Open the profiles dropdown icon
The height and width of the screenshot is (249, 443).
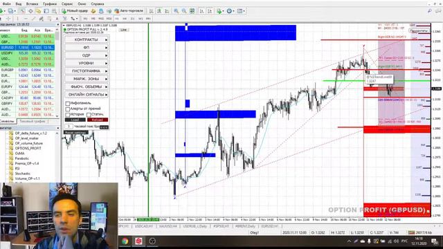[12, 11]
